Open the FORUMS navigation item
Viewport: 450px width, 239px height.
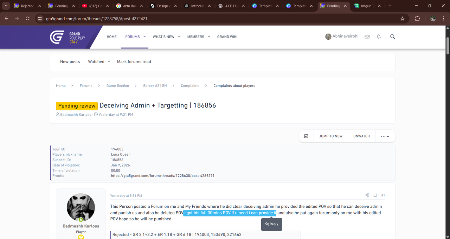click(133, 37)
